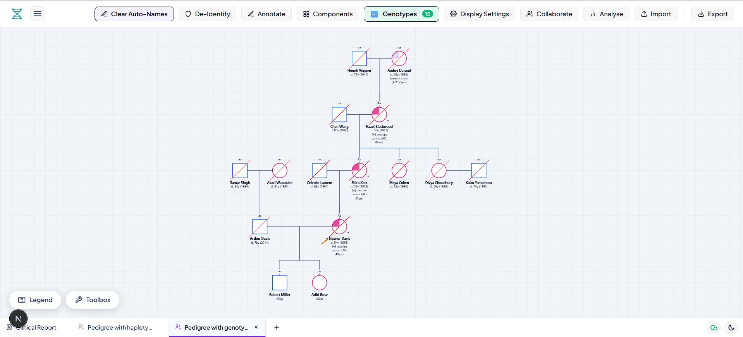Click the Genotypes count badge 15

[428, 14]
